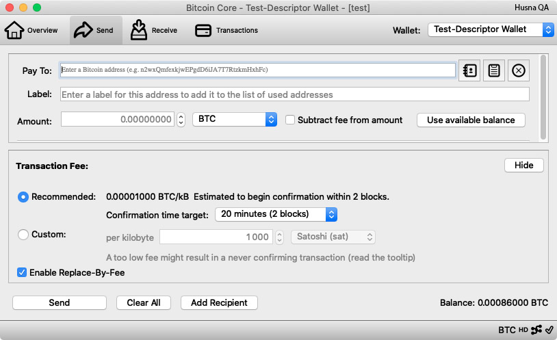Click the HD wallet status icon

point(523,330)
